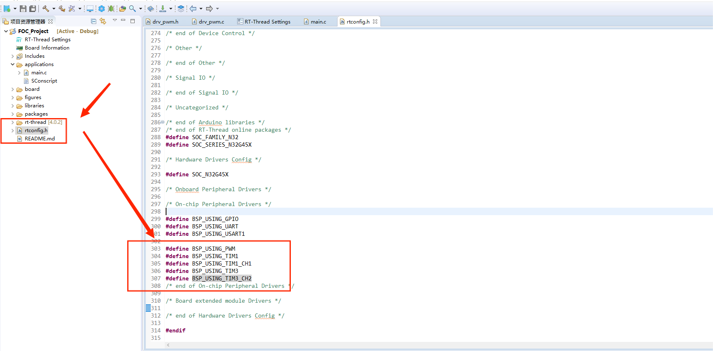
Task: Open the terminal monitor icon
Action: pos(90,8)
